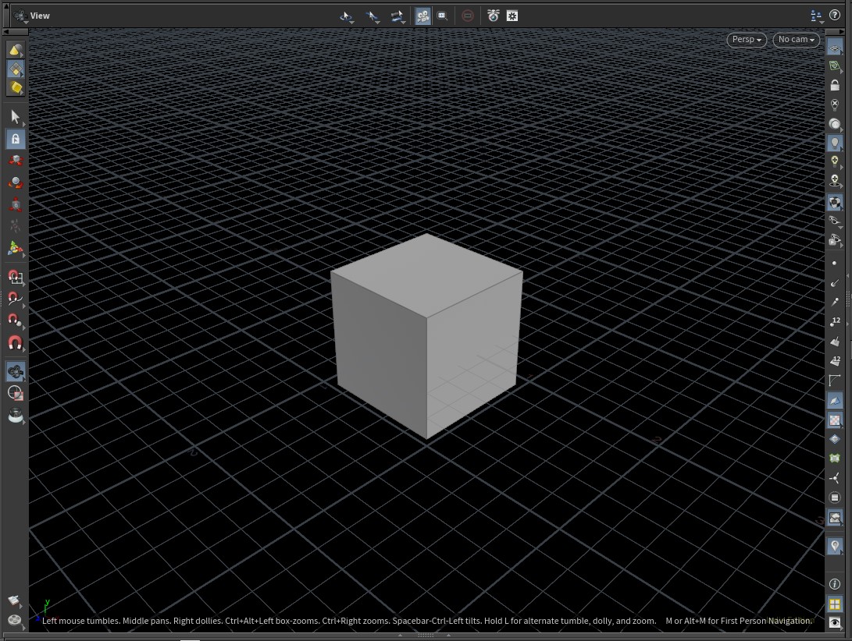Click the blue diamond display icon
The height and width of the screenshot is (641, 852).
(835, 438)
